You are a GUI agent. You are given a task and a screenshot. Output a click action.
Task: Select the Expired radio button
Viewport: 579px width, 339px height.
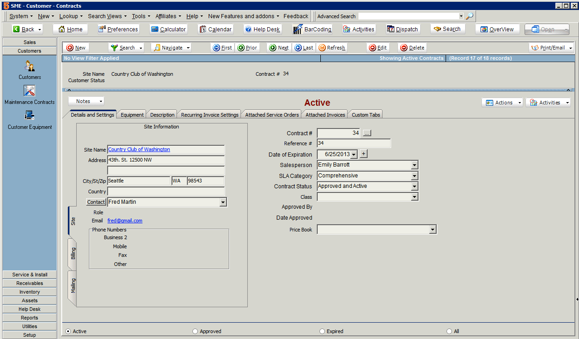coord(322,331)
